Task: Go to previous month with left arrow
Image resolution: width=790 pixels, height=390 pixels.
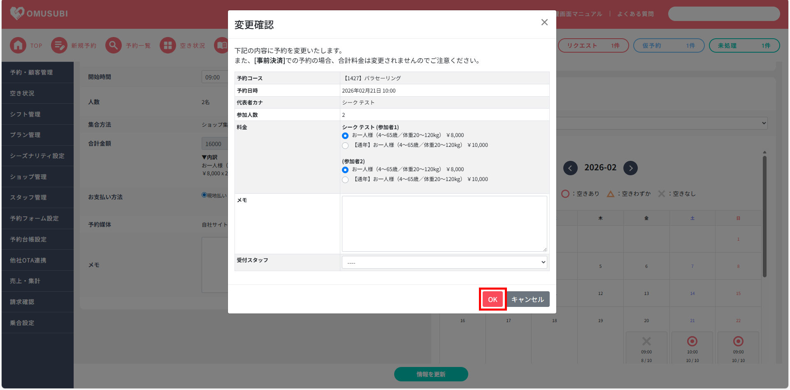Action: click(x=570, y=168)
